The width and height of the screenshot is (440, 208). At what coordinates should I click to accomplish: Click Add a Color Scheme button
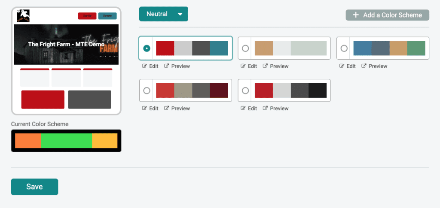tap(388, 15)
